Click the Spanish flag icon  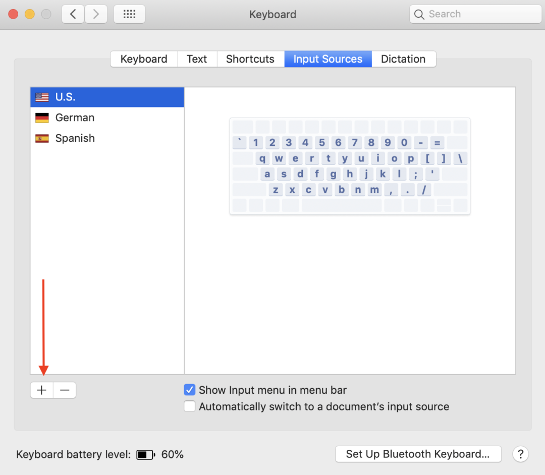pos(42,138)
